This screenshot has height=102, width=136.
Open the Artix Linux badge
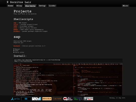tap(16, 99)
